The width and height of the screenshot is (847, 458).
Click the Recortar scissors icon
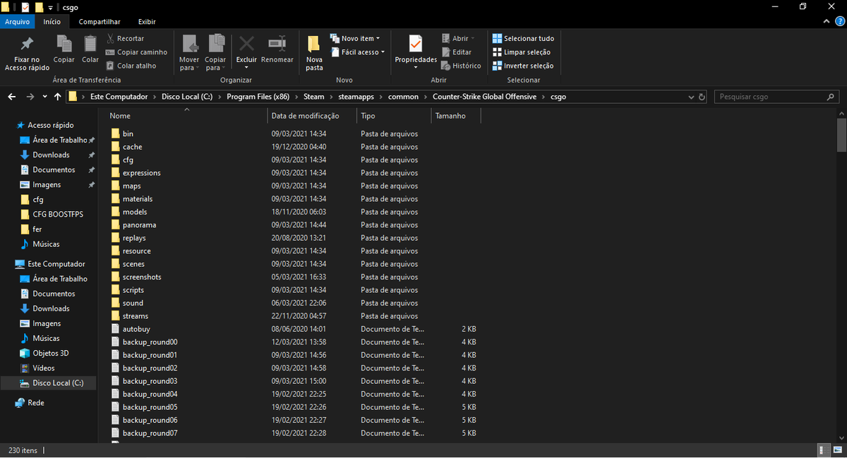coord(111,38)
